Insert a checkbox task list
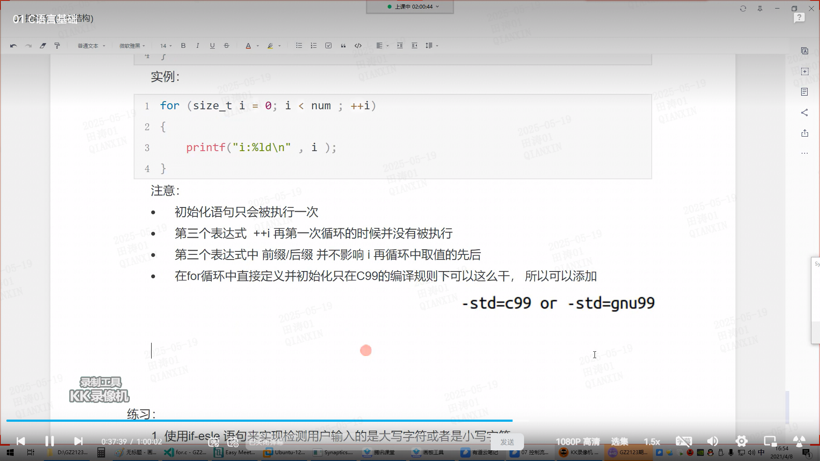Image resolution: width=820 pixels, height=461 pixels. pyautogui.click(x=328, y=46)
